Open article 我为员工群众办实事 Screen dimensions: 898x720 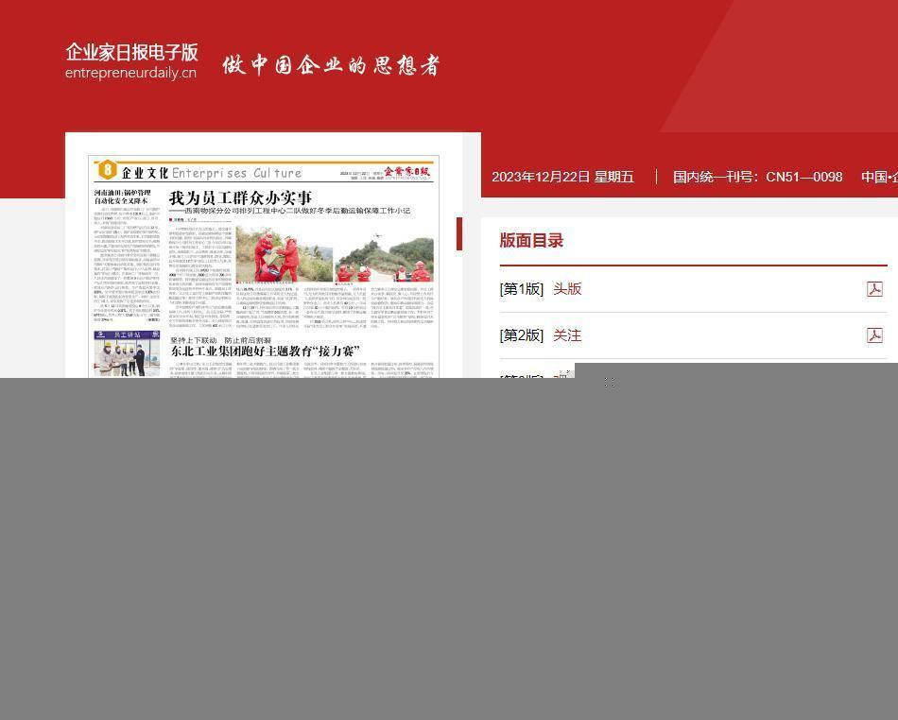(240, 198)
